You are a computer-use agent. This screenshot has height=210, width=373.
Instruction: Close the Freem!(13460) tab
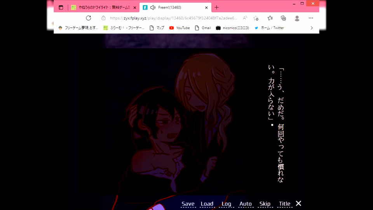click(x=206, y=8)
